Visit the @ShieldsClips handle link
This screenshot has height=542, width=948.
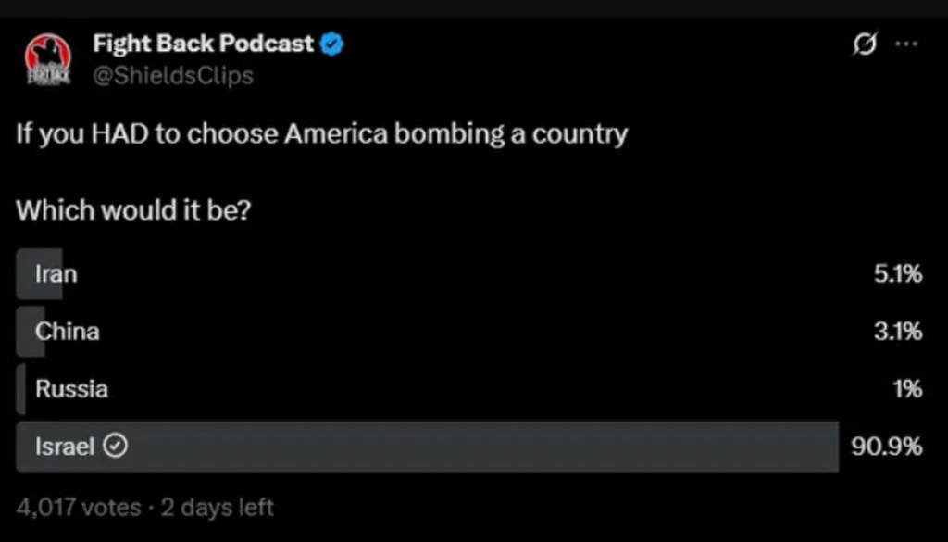tap(172, 75)
